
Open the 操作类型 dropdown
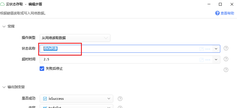(x=75, y=38)
